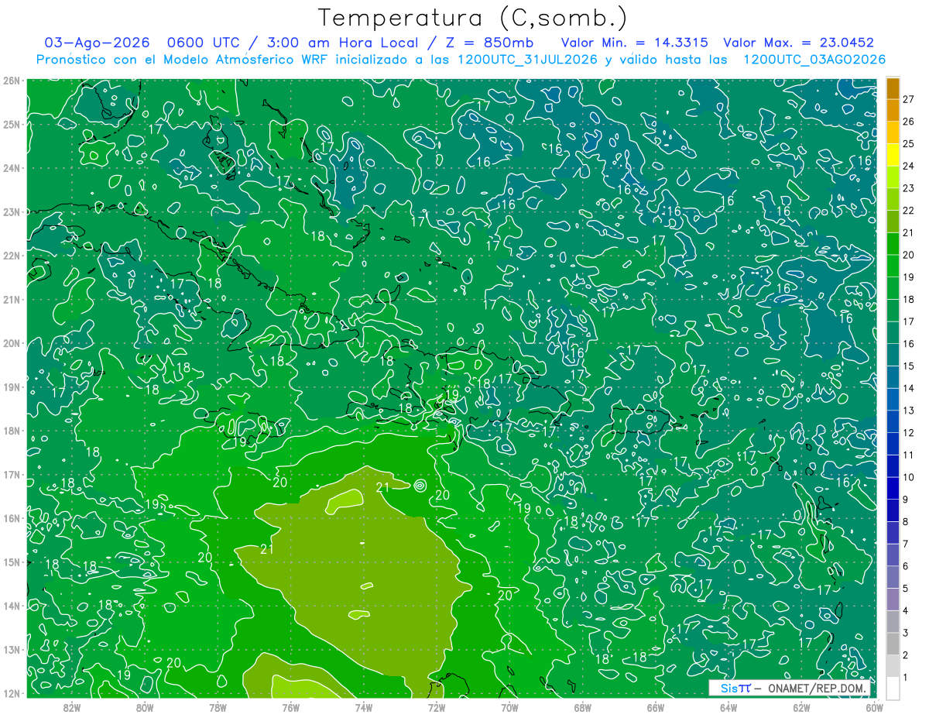Screen dimensions: 929x718
Task: Select the purple legend swatch between 4 and 5
Action: [x=893, y=599]
